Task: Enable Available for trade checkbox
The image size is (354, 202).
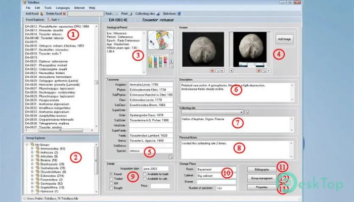Action: (145, 174)
